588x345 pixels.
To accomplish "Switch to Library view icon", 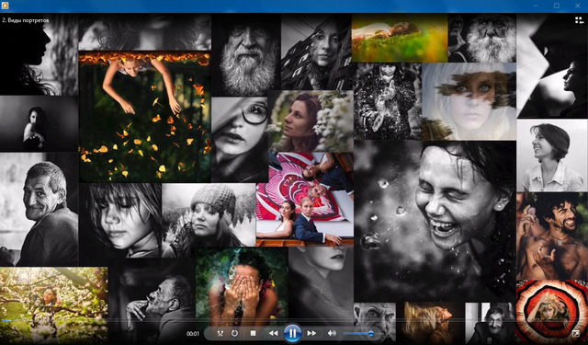I will click(580, 20).
